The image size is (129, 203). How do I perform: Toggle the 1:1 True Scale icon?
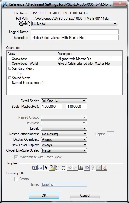point(58,168)
